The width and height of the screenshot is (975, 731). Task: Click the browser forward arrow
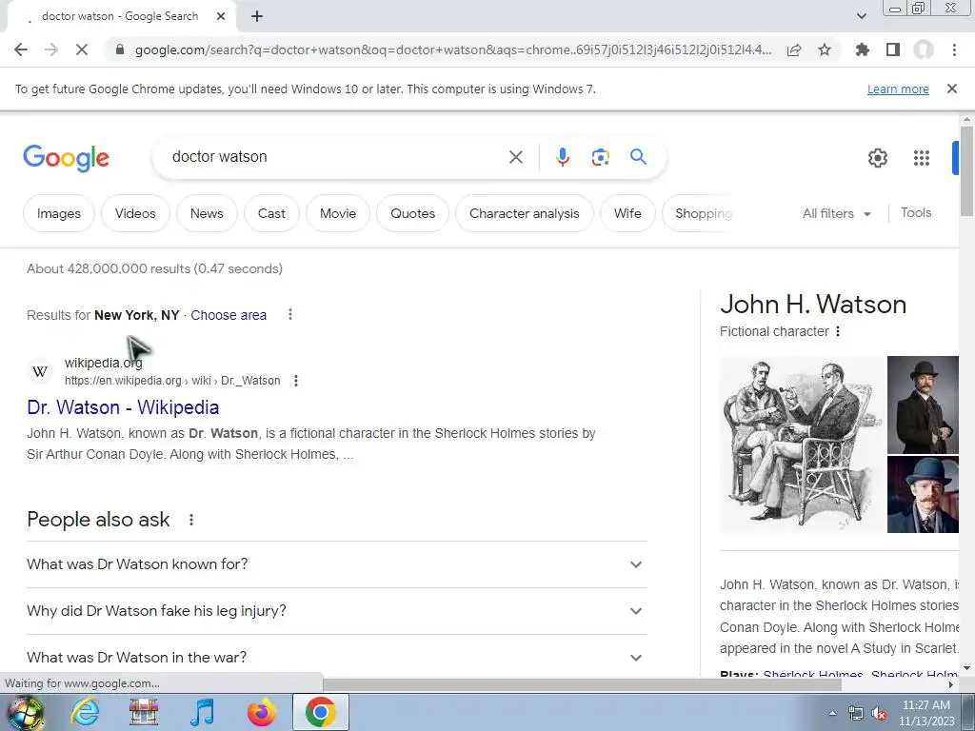coord(51,49)
